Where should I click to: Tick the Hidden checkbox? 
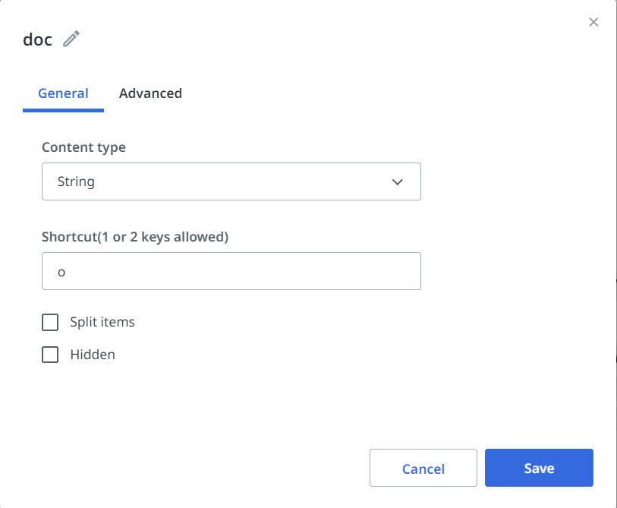pos(50,355)
